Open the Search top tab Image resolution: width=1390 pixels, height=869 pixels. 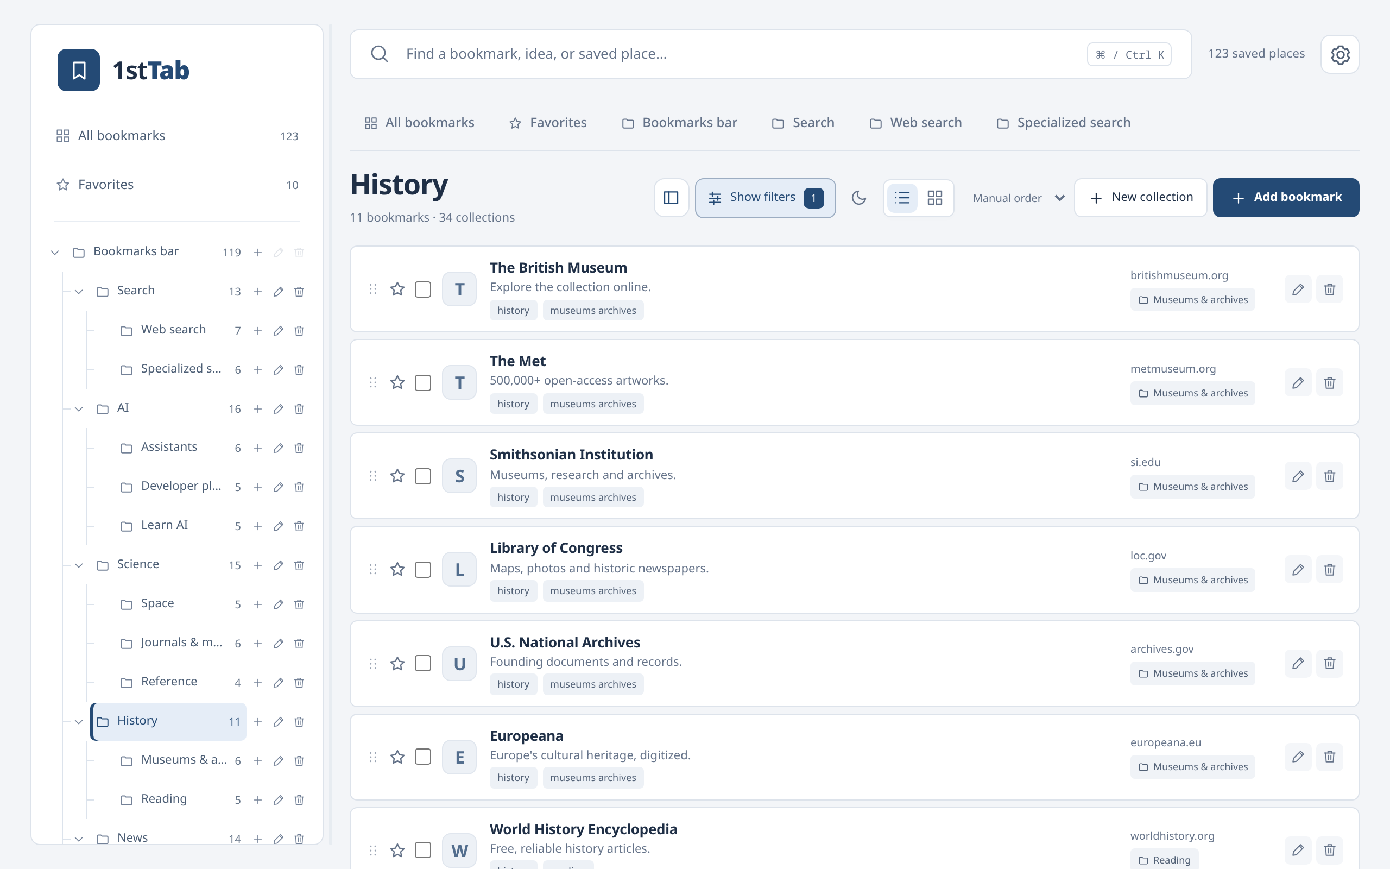coord(803,123)
